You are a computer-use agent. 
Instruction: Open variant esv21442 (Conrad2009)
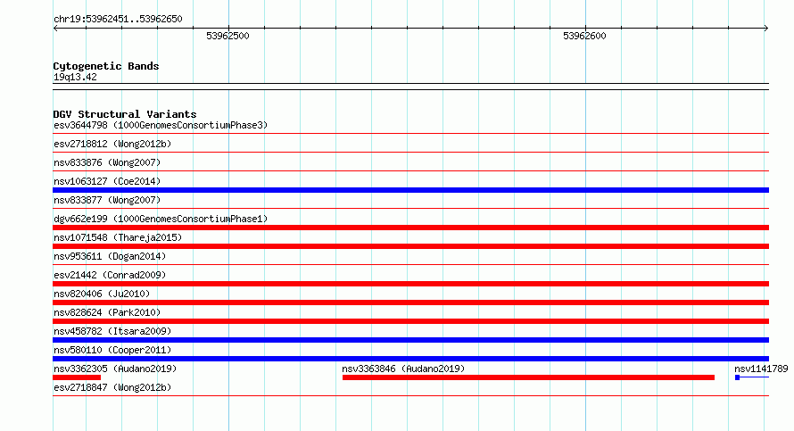click(x=110, y=275)
